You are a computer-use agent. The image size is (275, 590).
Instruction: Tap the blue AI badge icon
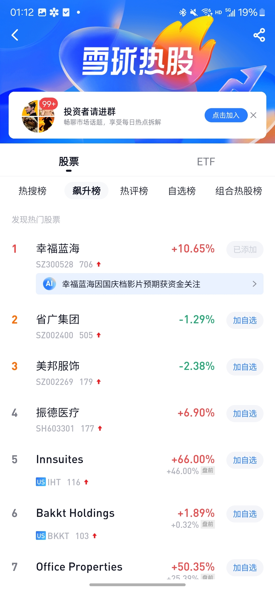(x=49, y=284)
